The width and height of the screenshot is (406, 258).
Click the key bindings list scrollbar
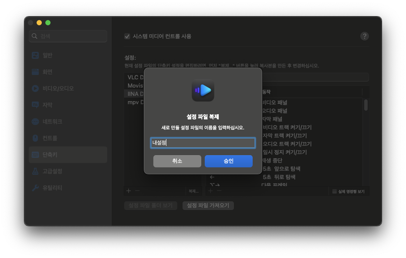click(x=365, y=105)
